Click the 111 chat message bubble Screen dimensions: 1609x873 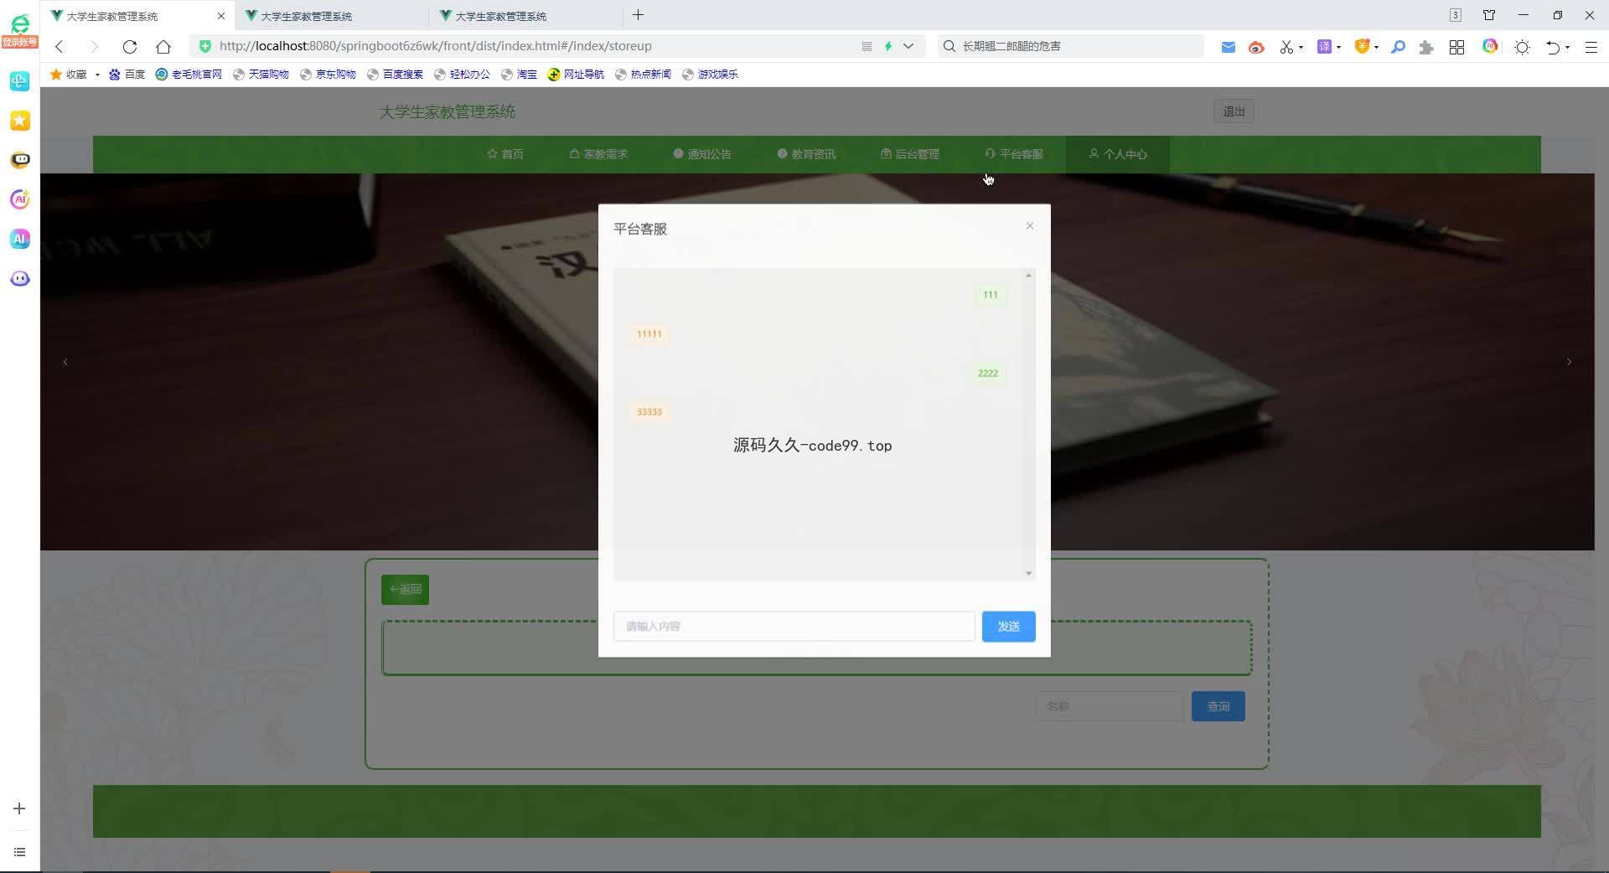[x=990, y=295]
